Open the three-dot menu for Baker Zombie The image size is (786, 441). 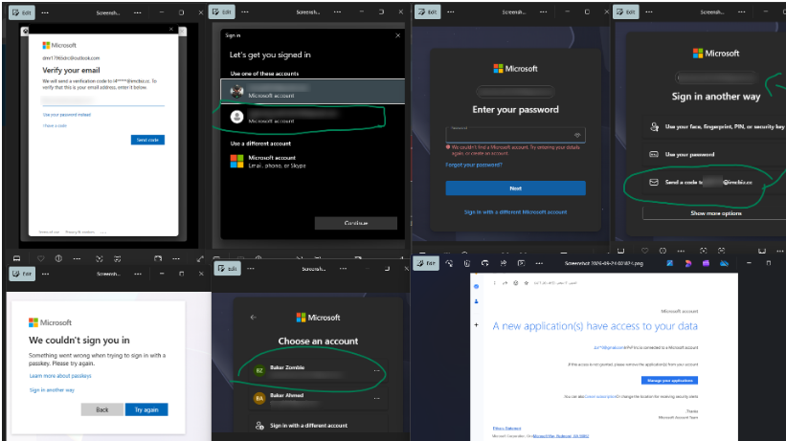pyautogui.click(x=376, y=370)
